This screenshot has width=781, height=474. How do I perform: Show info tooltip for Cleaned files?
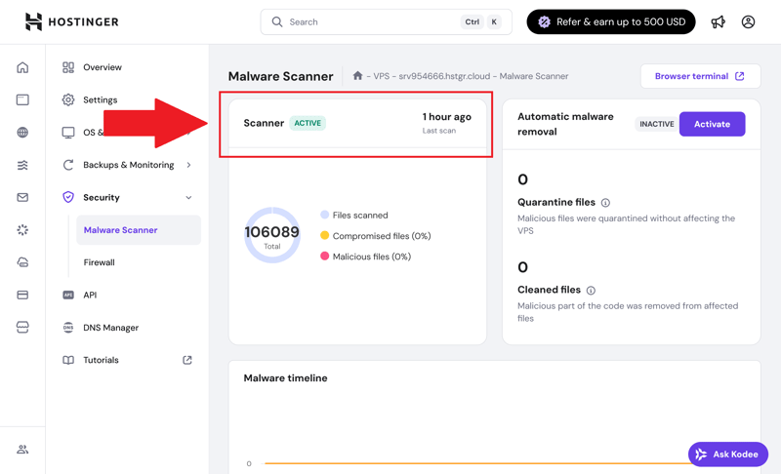point(591,291)
